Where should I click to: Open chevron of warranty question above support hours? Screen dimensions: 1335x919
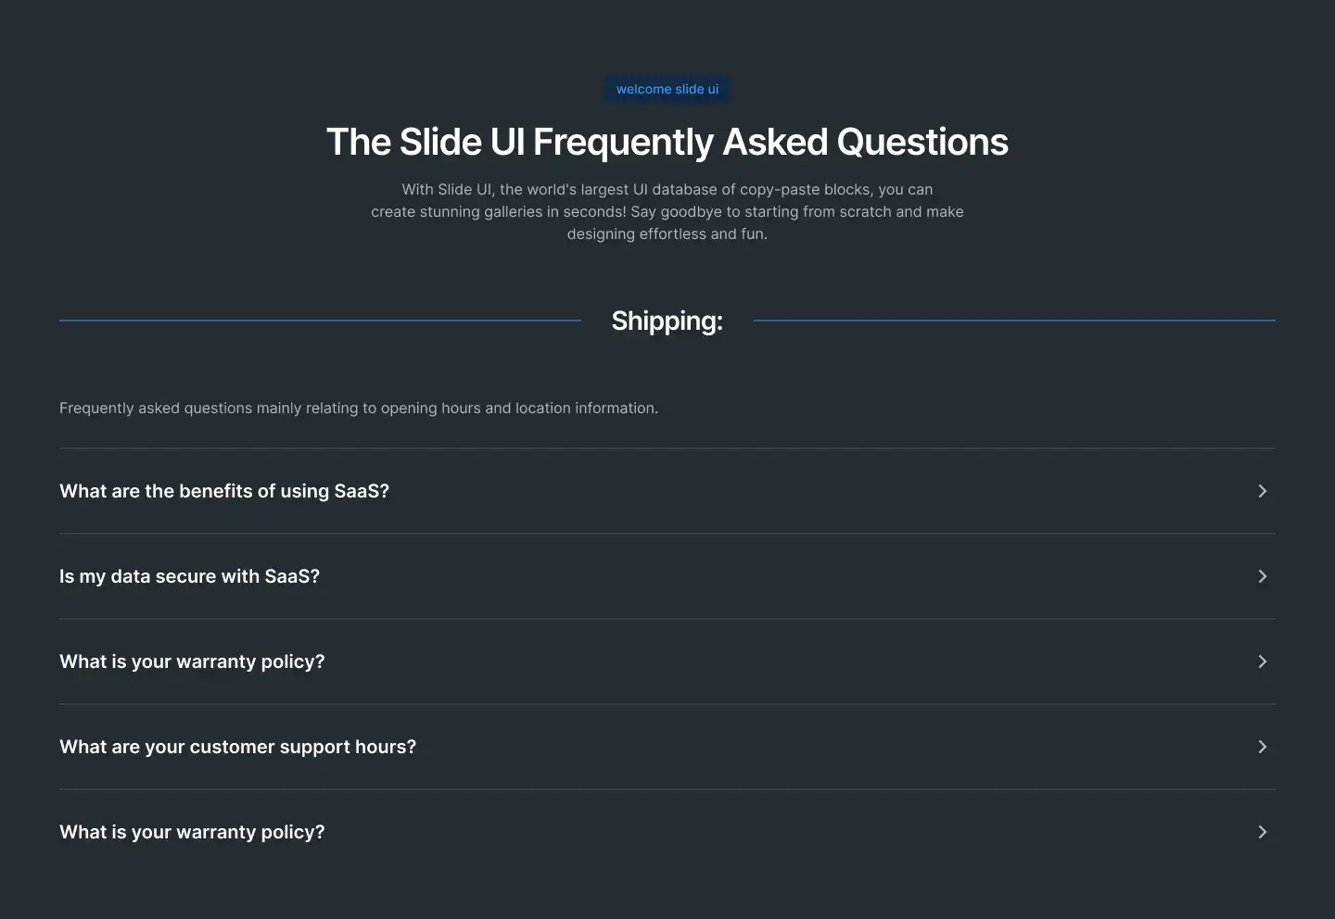point(1262,661)
